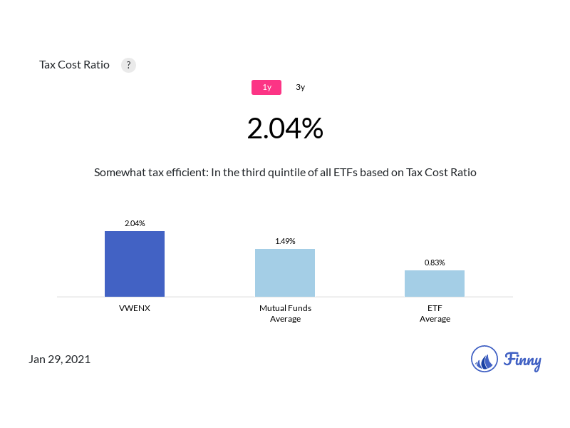Click the Somewhat tax efficient description text
Screen dimensions: 570x428
285,173
